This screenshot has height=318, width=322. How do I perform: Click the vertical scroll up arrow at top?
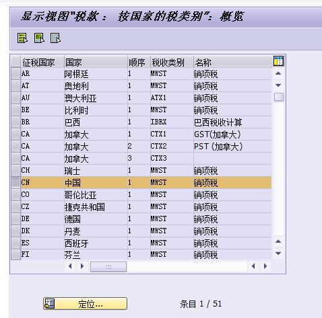pyautogui.click(x=278, y=73)
